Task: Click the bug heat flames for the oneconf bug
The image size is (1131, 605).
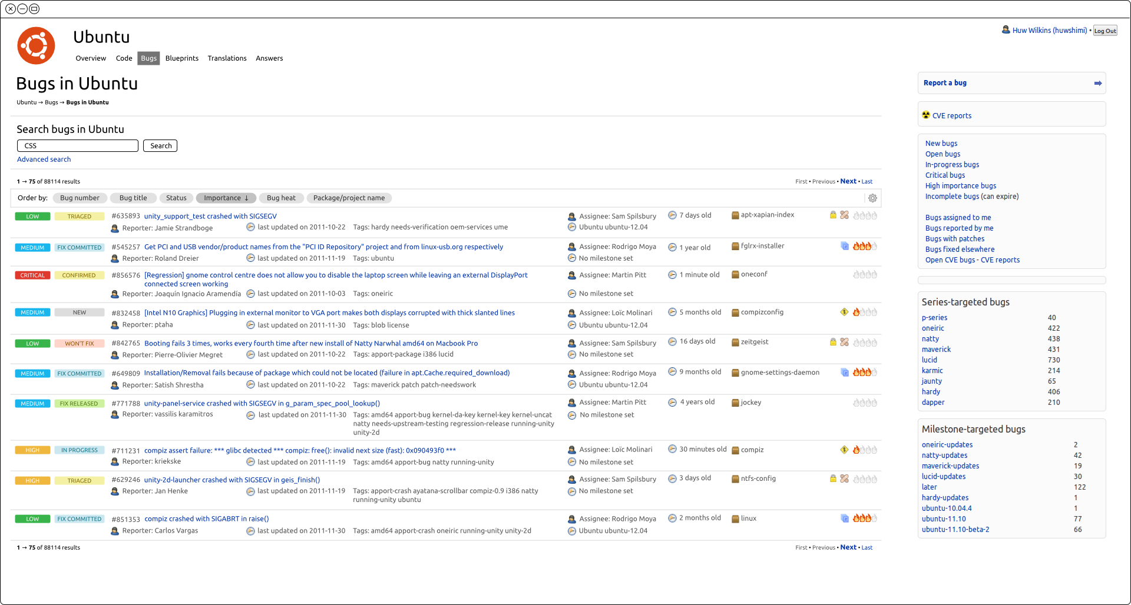Action: 865,275
